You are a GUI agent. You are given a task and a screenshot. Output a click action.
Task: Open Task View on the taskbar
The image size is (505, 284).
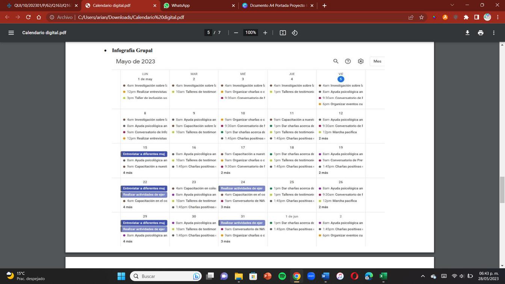click(x=210, y=276)
